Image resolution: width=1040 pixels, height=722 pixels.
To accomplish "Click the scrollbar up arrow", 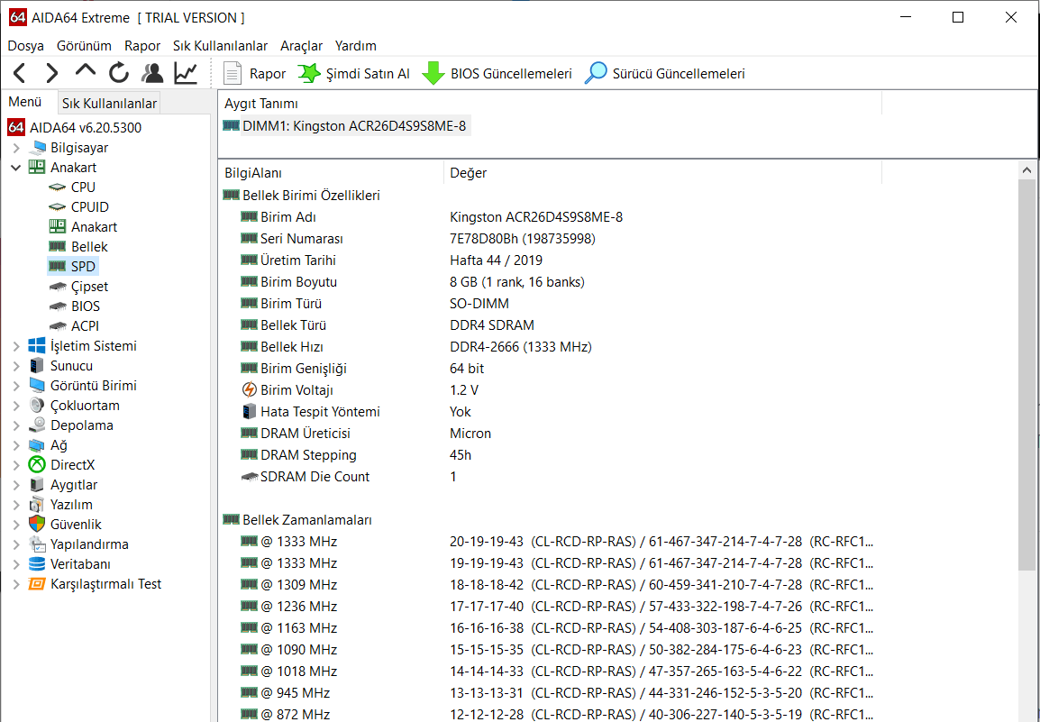I will point(1026,170).
